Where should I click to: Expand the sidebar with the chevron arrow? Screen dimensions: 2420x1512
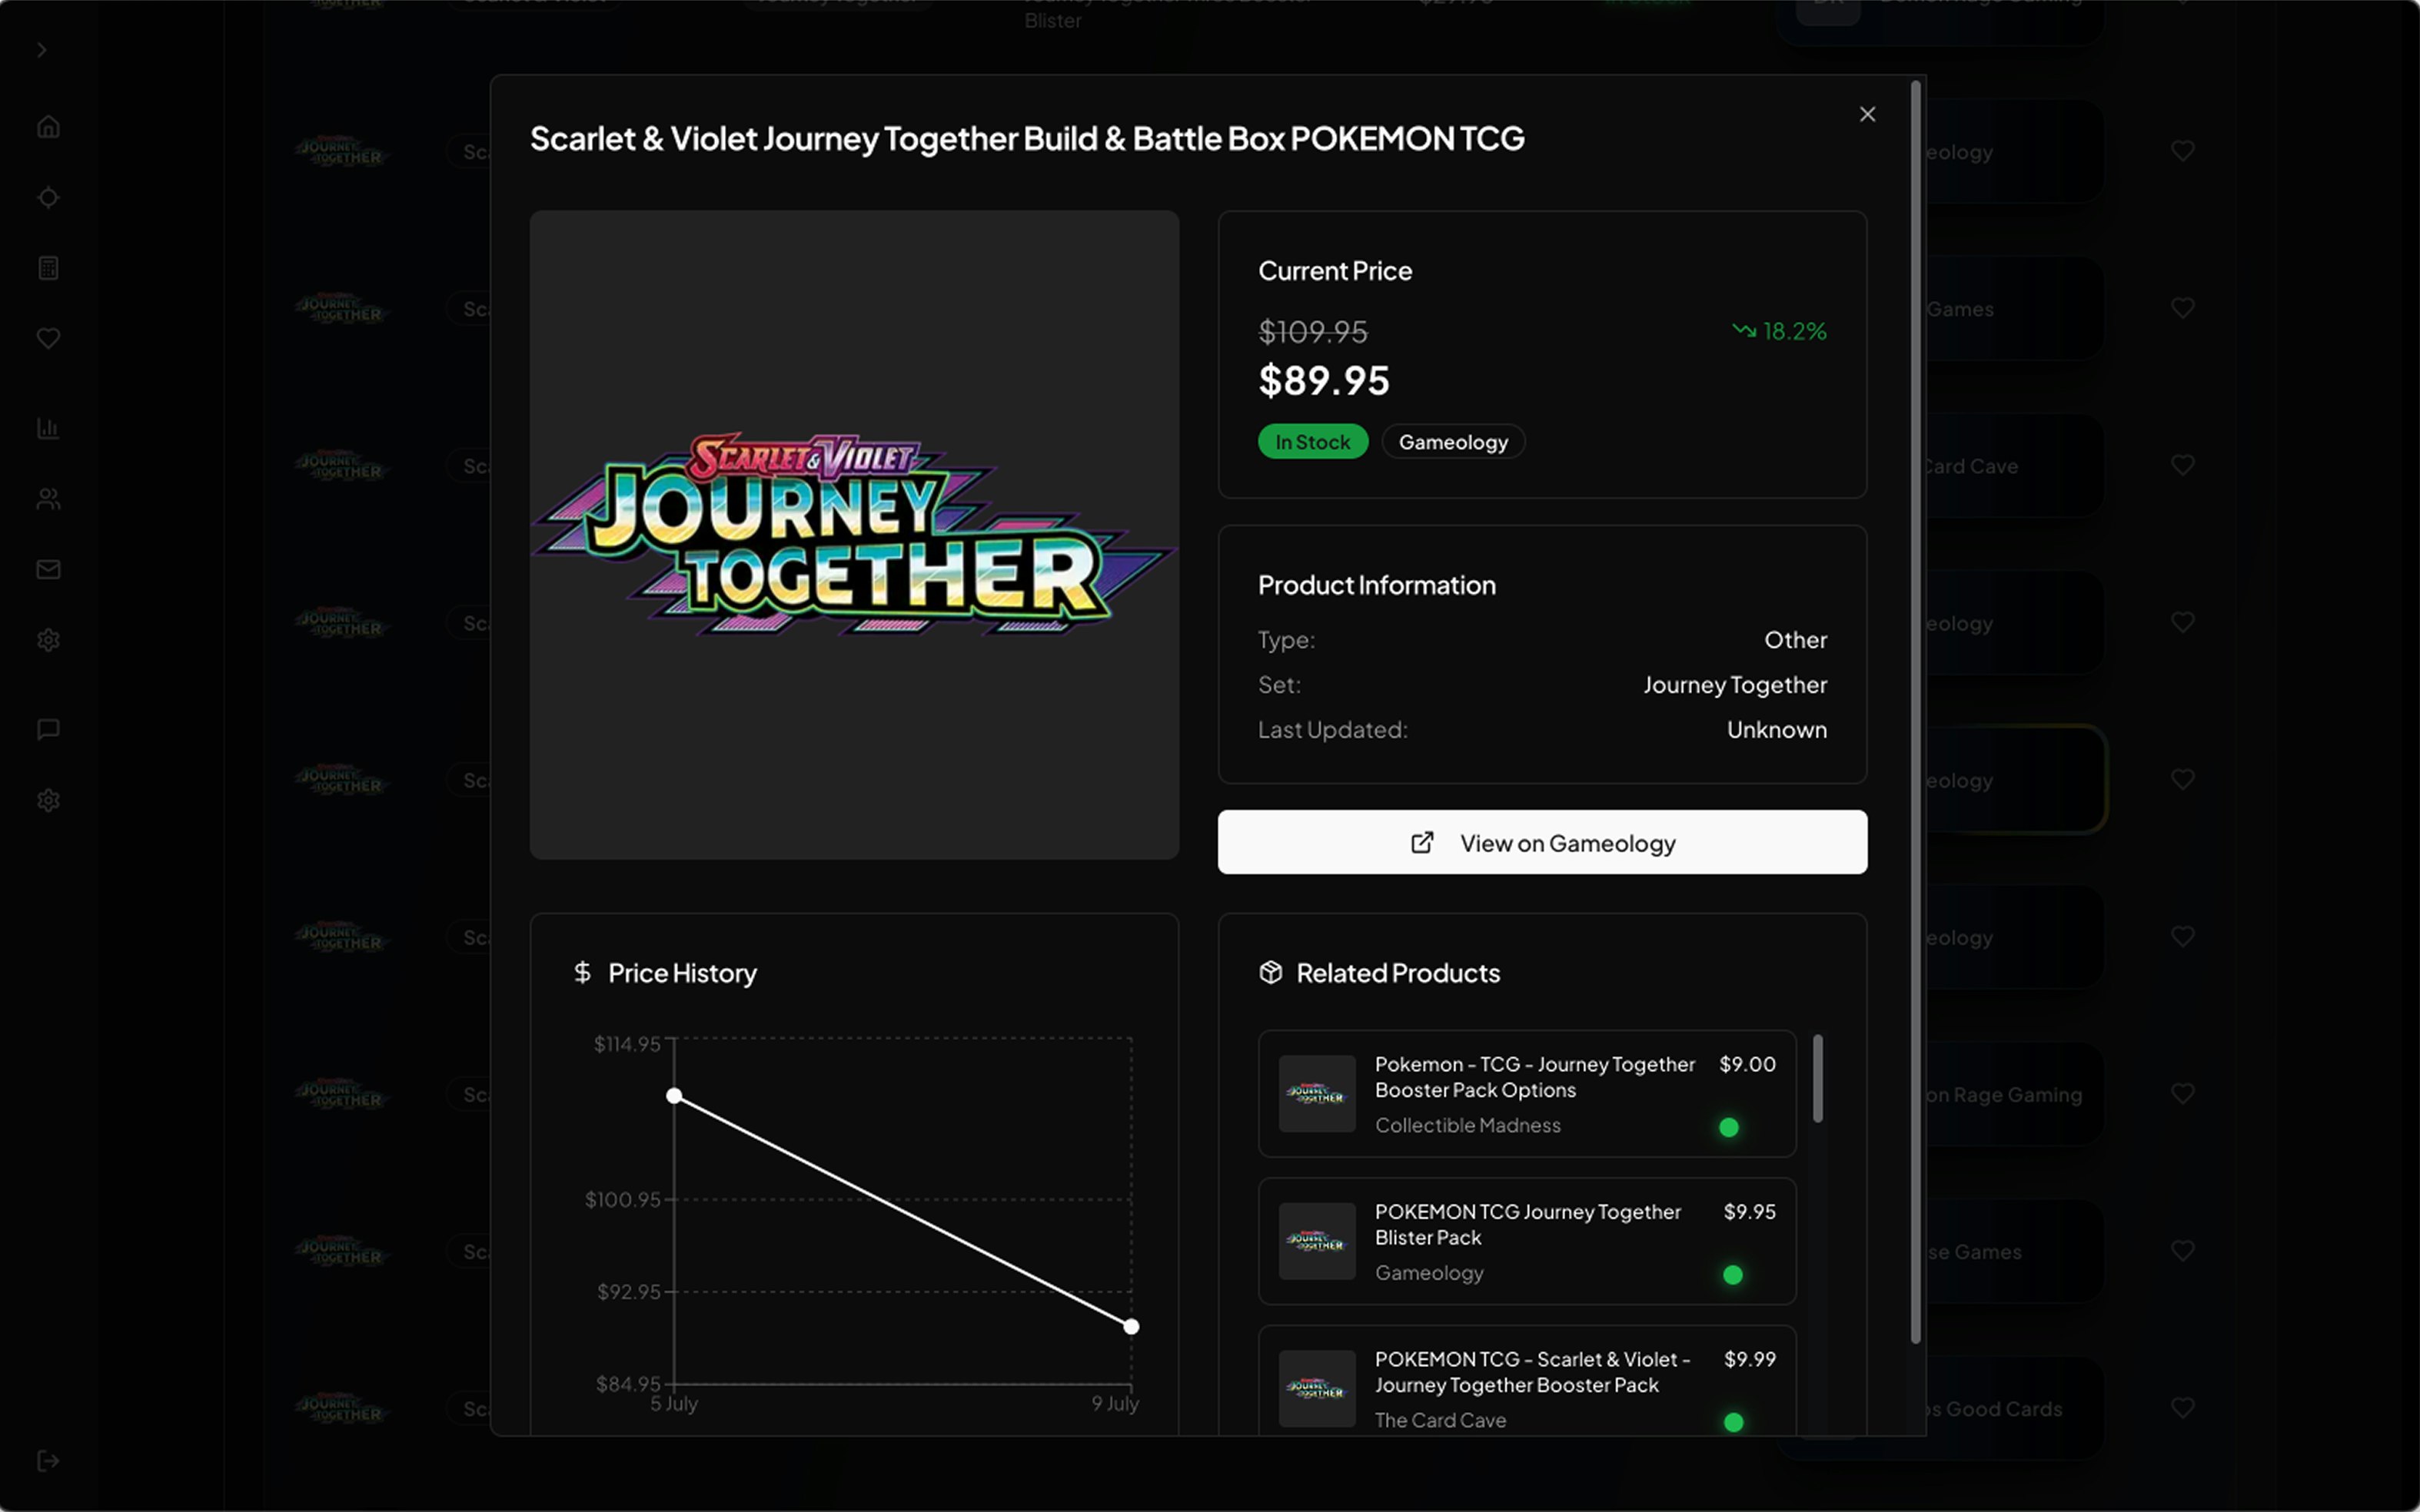click(41, 50)
